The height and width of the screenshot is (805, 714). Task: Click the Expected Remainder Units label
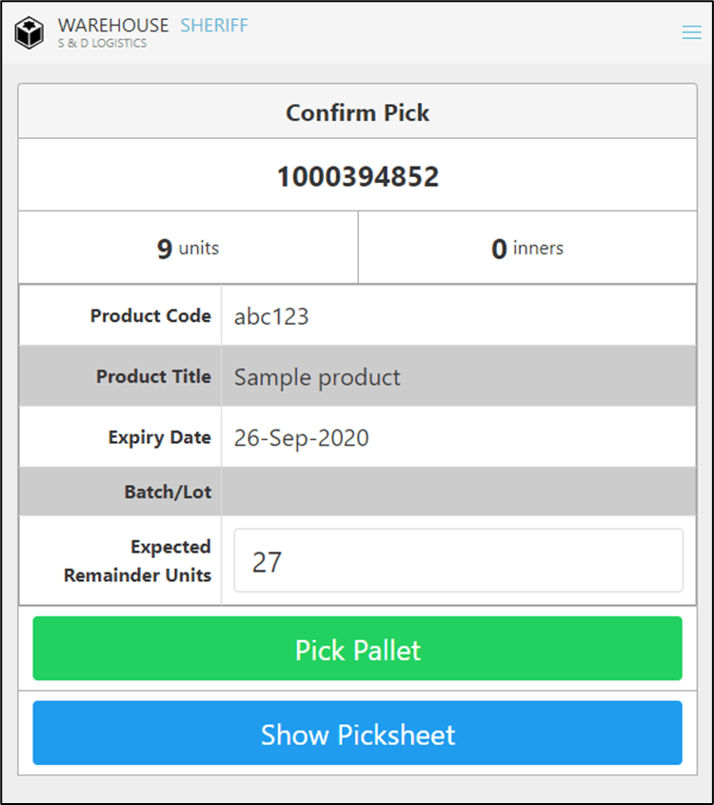(x=137, y=561)
